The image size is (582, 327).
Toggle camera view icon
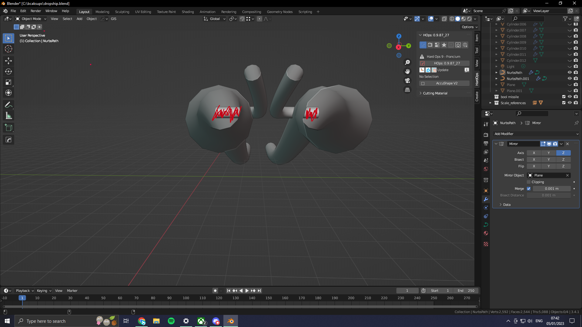407,81
